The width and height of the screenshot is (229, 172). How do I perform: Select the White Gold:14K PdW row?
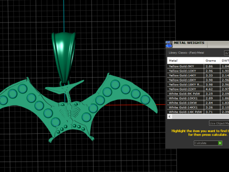click(198, 112)
